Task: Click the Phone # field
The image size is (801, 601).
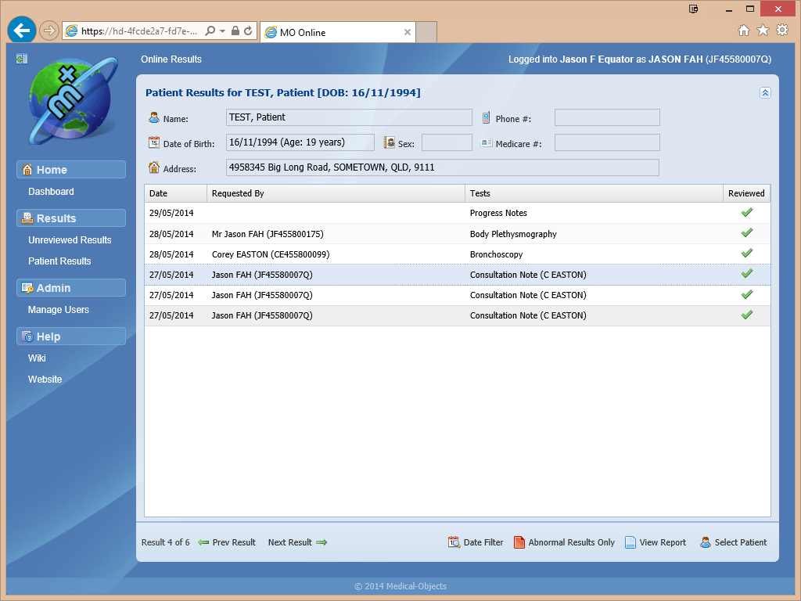Action: coord(607,117)
